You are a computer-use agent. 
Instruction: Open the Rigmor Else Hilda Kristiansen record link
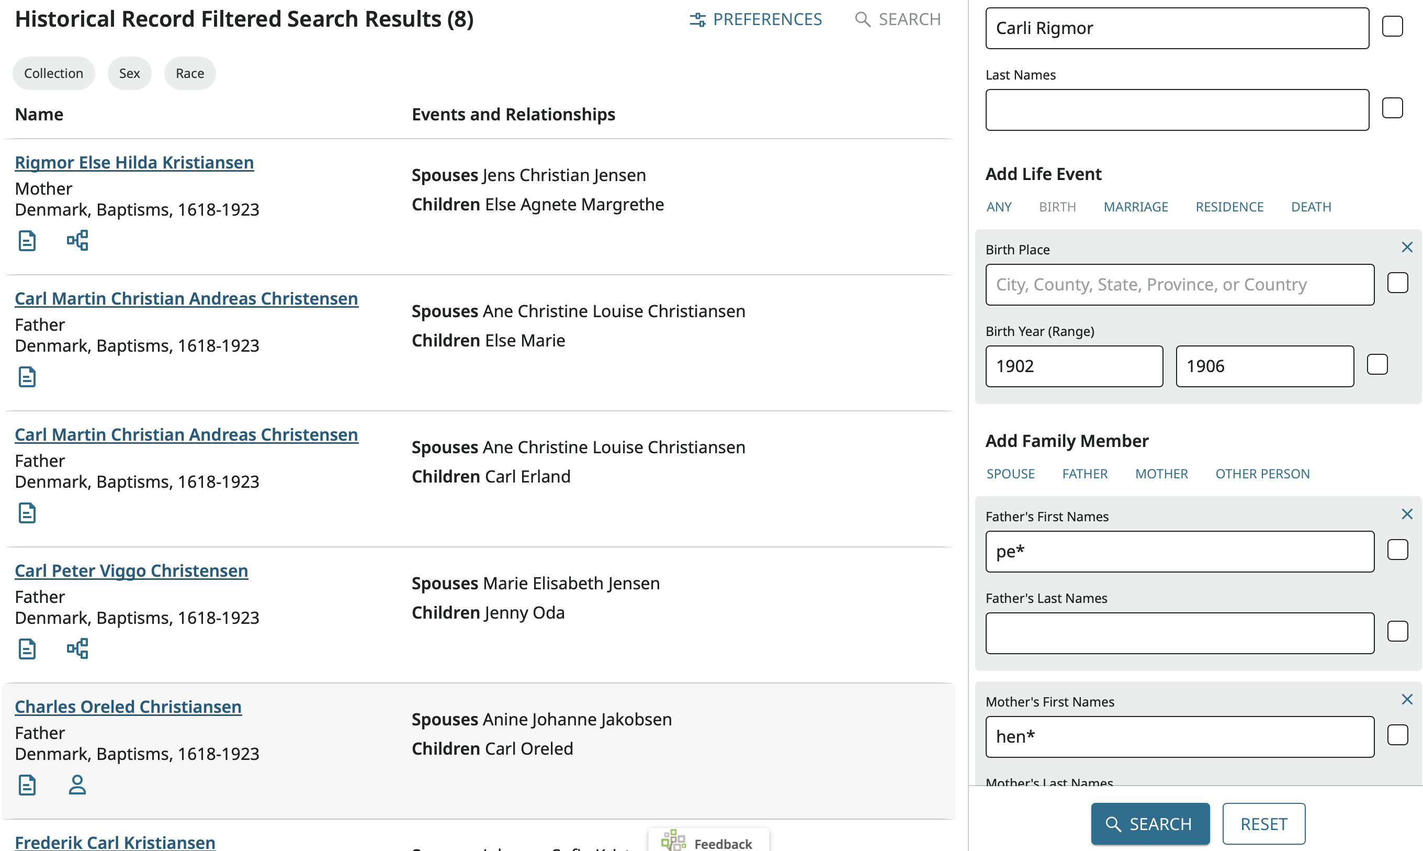click(x=134, y=162)
